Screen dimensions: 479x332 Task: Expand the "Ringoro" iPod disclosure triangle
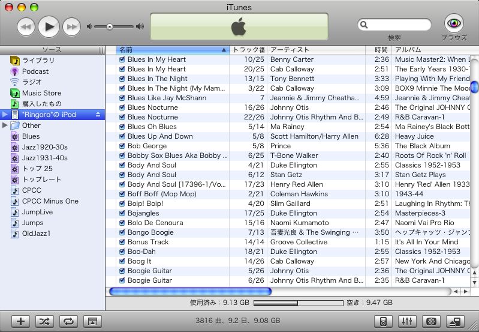click(5, 115)
